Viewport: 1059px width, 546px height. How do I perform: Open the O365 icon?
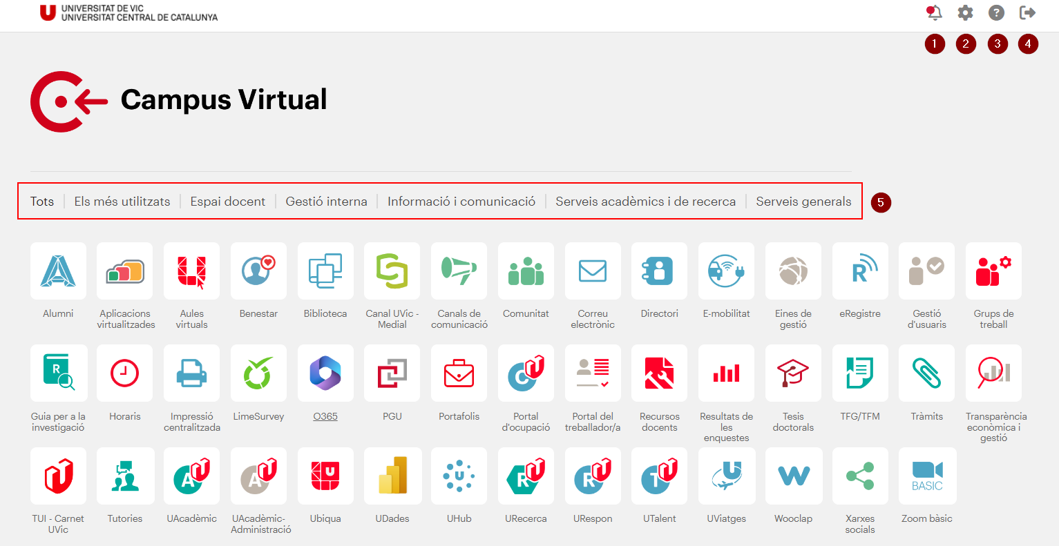tap(325, 373)
